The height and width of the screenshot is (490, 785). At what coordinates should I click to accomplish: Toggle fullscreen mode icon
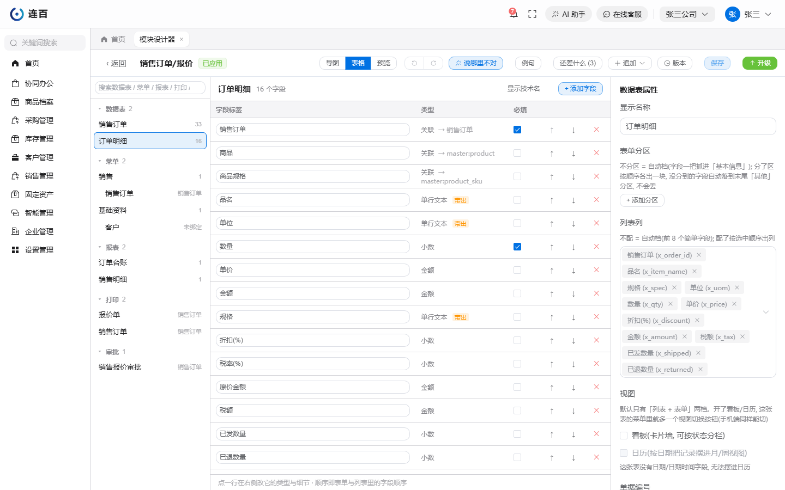click(x=533, y=14)
